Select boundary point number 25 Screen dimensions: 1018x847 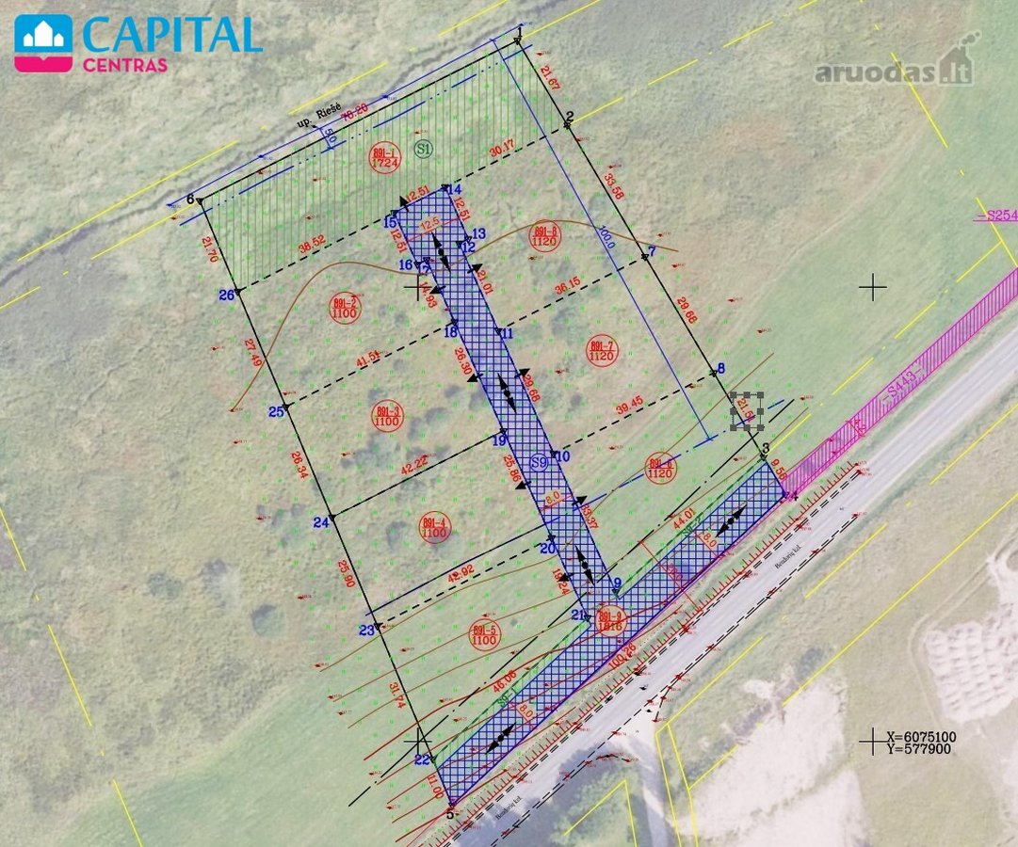pos(277,411)
